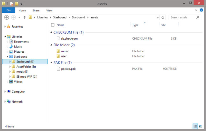Screen dimensions: 206x131
Task: Switch to Large icons view
Action: click(x=200, y=126)
